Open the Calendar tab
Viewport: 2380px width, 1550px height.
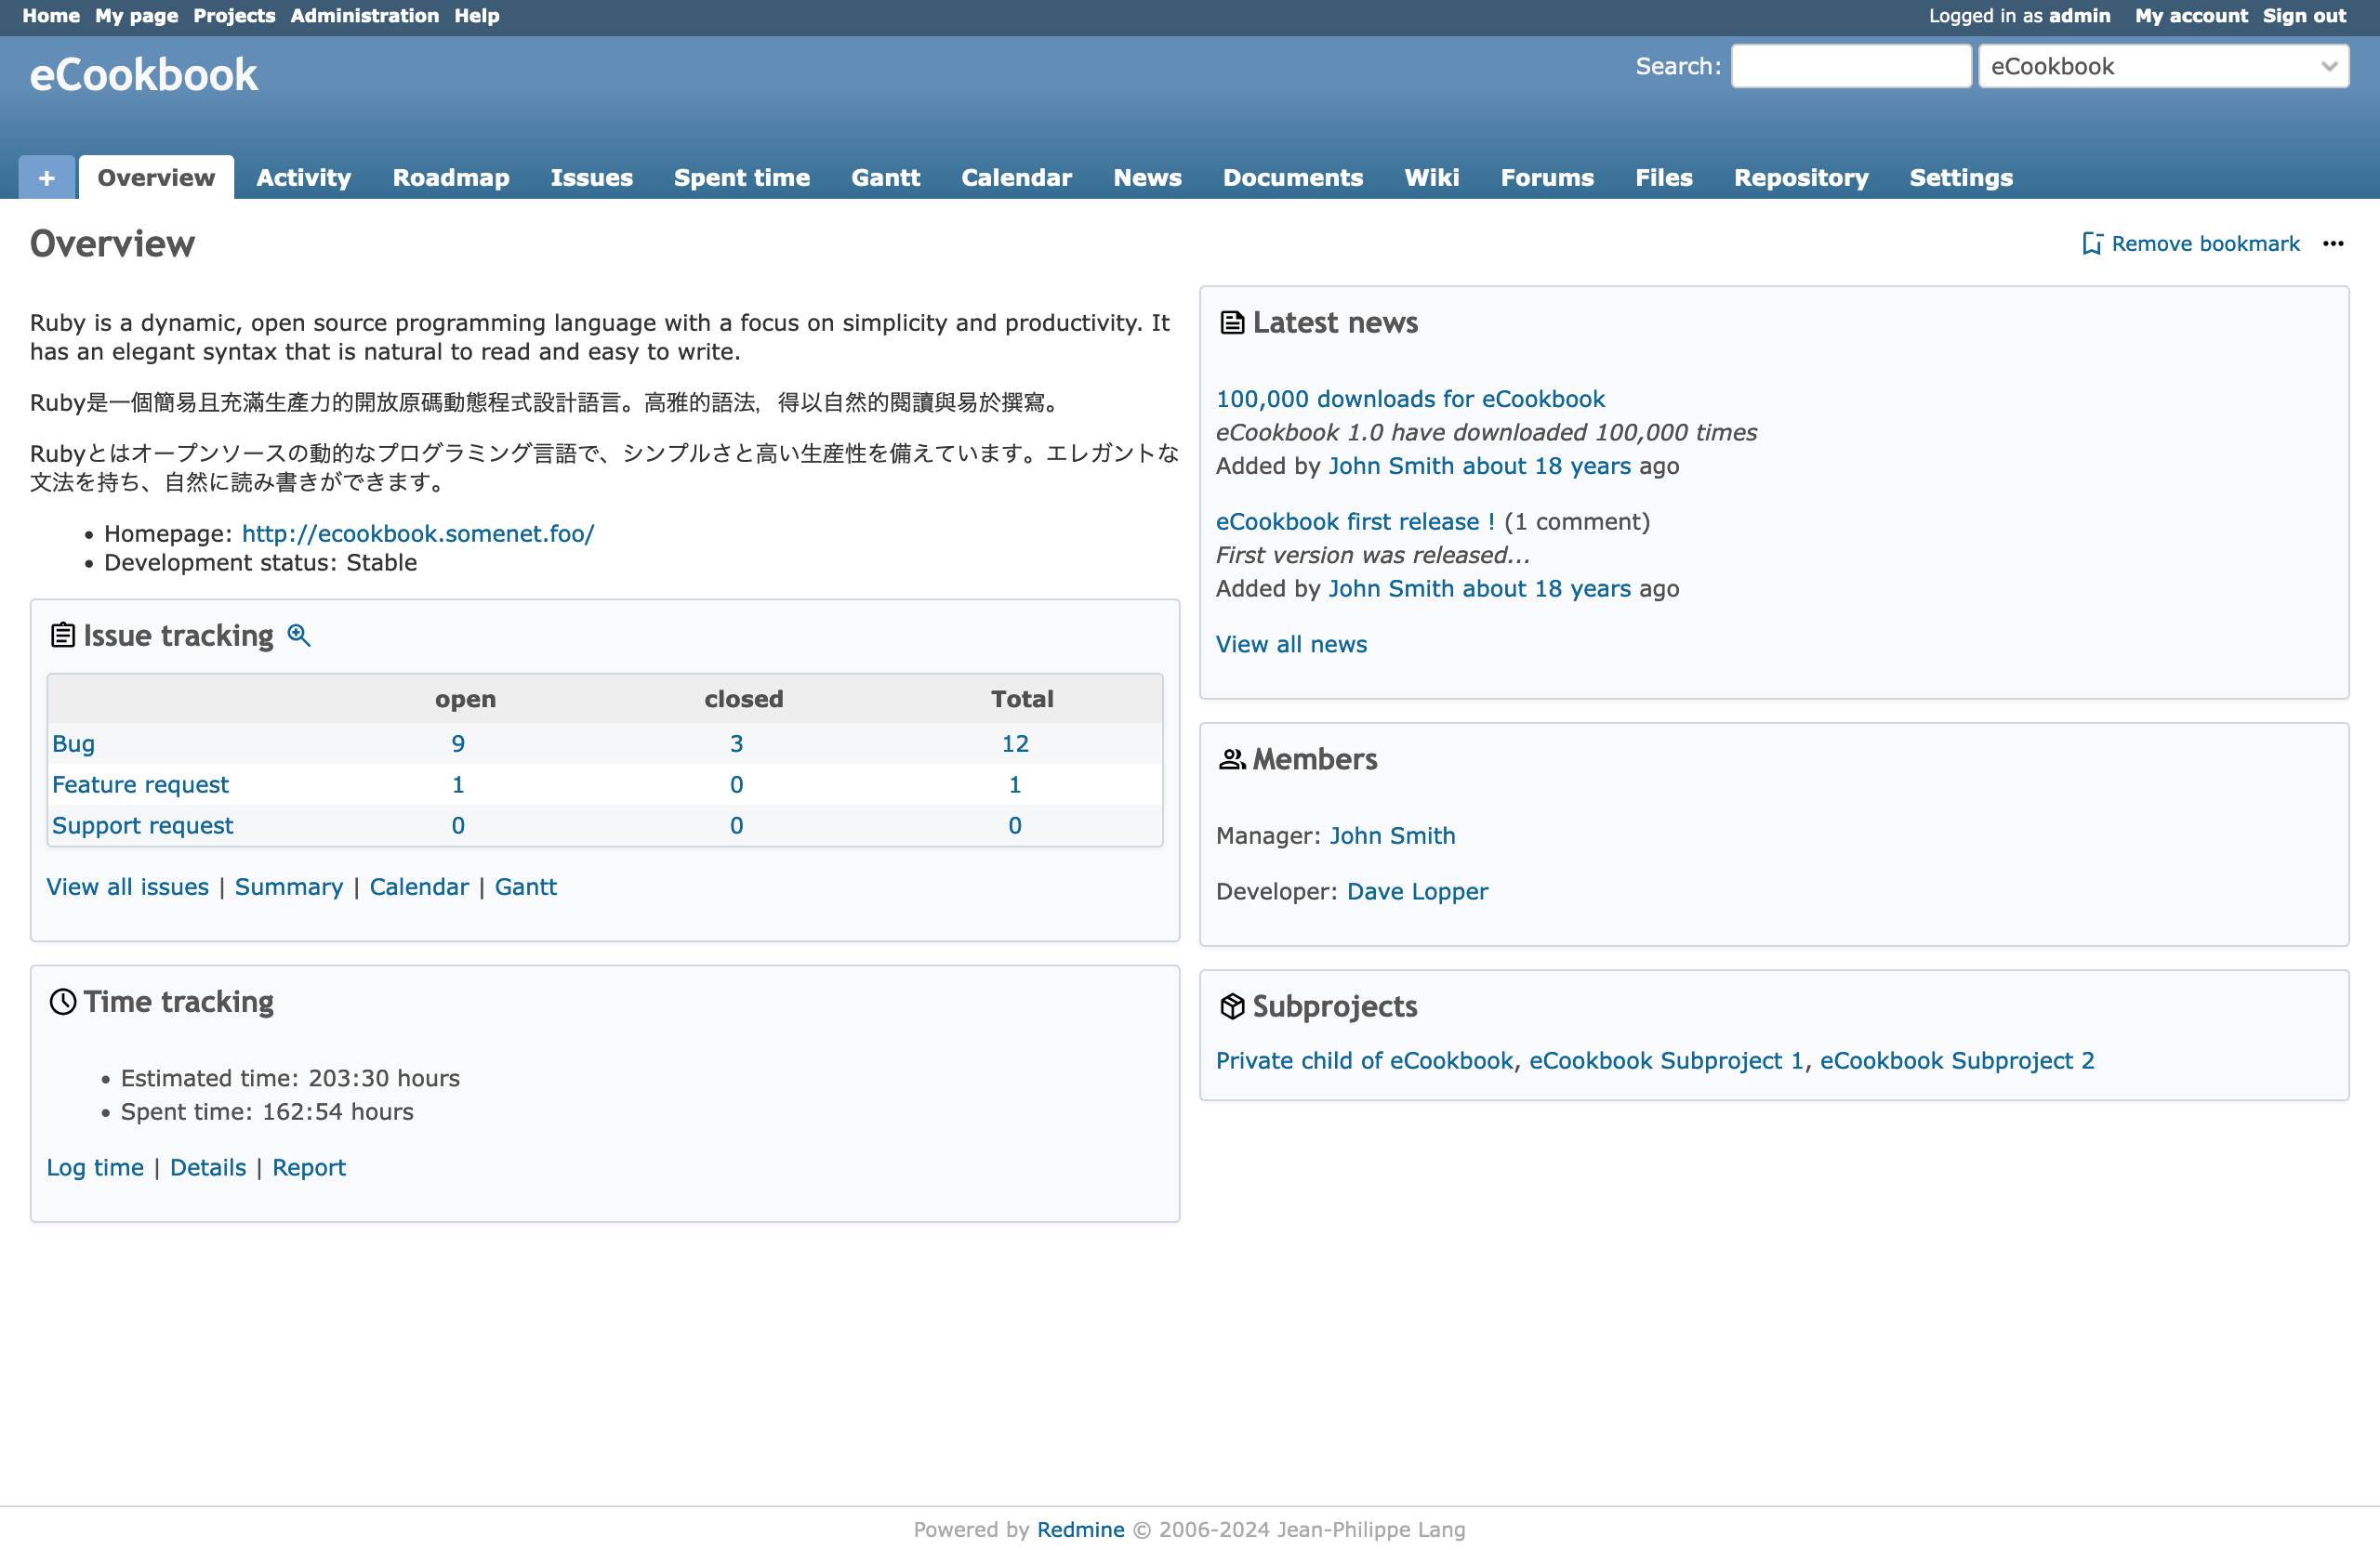pos(1016,177)
